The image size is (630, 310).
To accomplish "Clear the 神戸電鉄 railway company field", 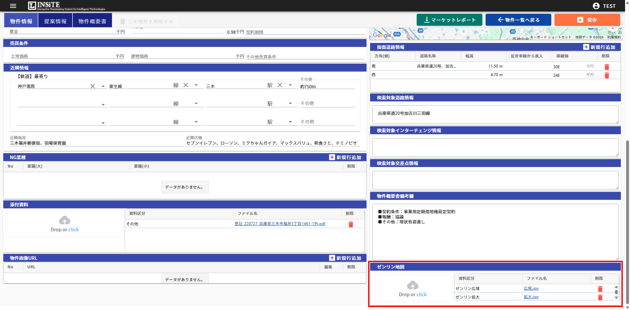I will click(93, 86).
